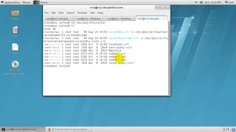
Task: Click the Red Hat Applications menu logo
Action: pos(2,2)
